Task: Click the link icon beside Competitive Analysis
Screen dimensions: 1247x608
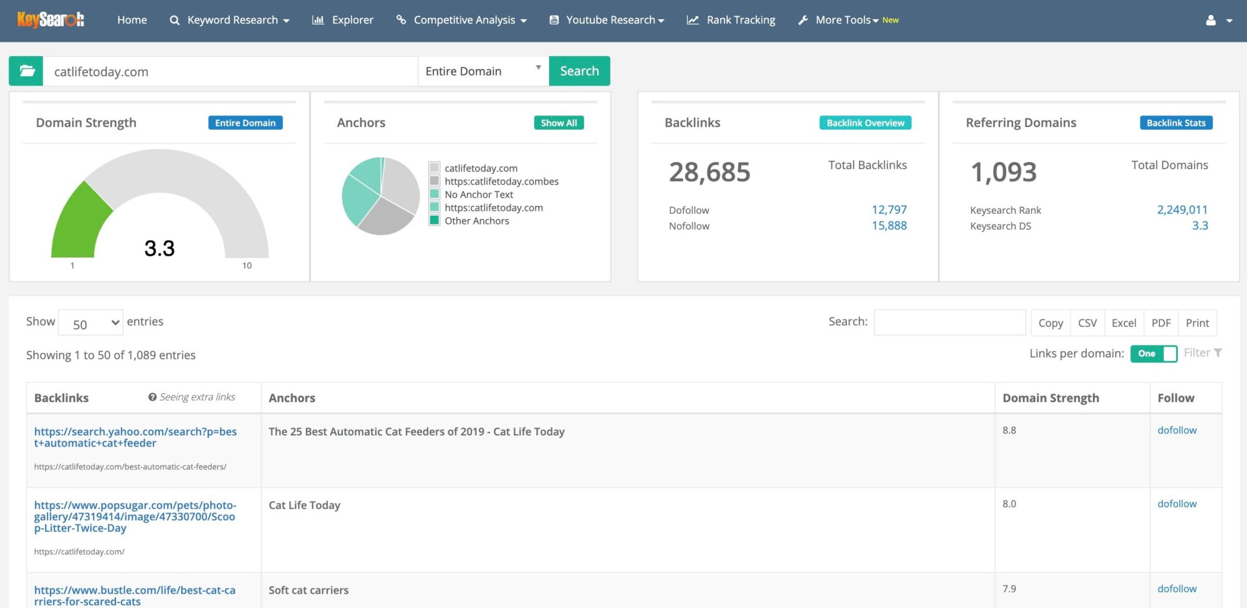Action: tap(401, 20)
